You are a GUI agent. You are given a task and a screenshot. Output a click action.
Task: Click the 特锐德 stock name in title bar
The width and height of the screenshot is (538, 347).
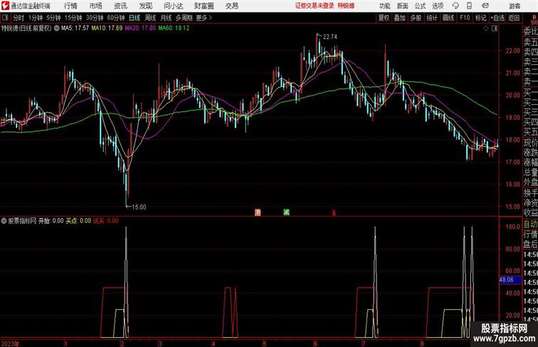(x=346, y=6)
